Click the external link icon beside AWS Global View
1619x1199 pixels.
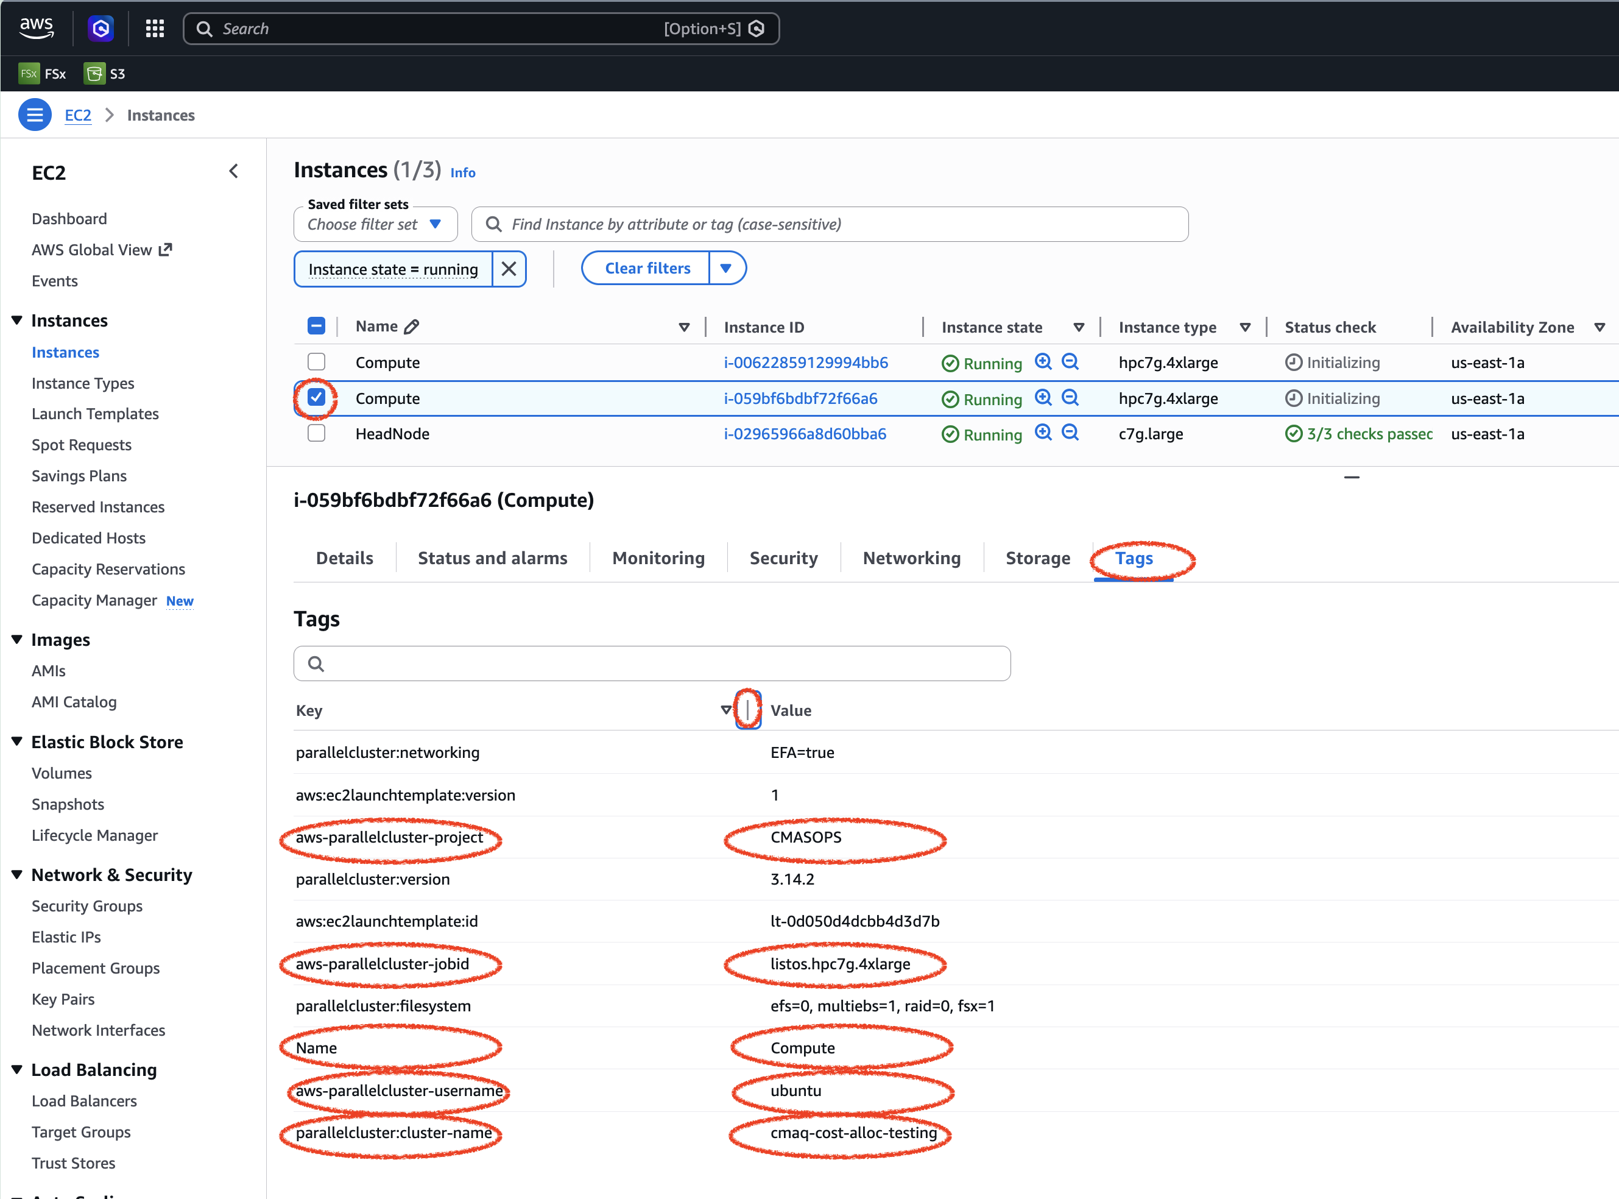pyautogui.click(x=166, y=250)
